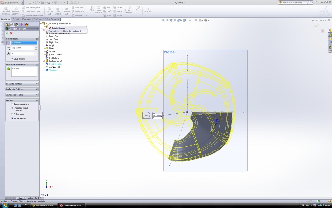The width and height of the screenshot is (332, 208).
Task: Open the Hole Wizard tool
Action: pyautogui.click(x=58, y=11)
